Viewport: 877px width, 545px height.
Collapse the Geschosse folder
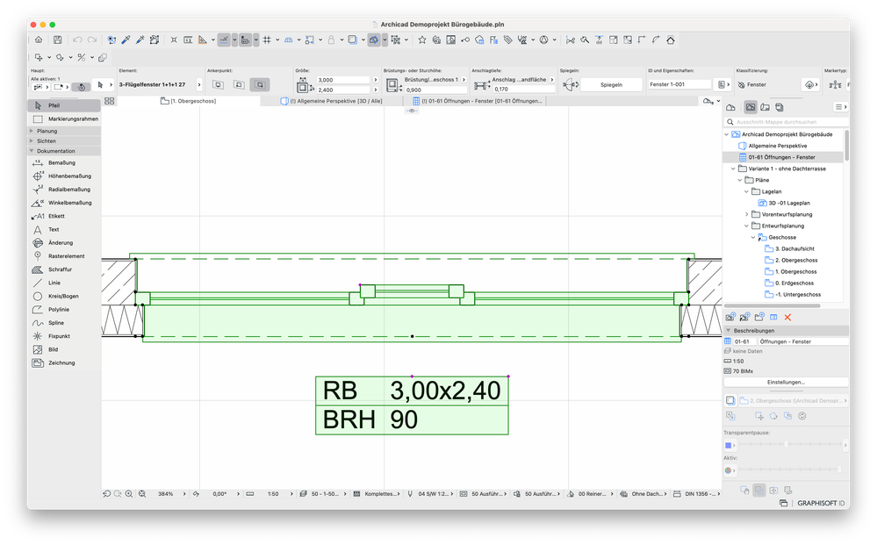[x=753, y=237]
